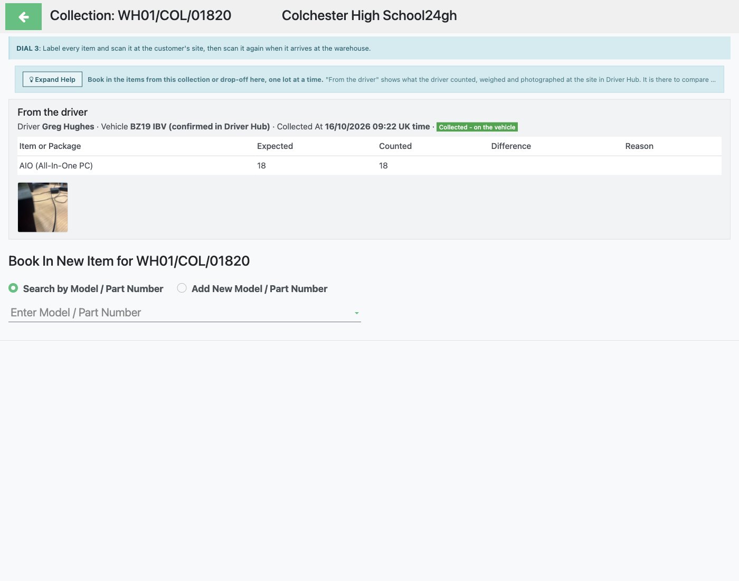Screen dimensions: 739x581
Task: Select Search by Model / Part Number radio
Action: click(x=13, y=288)
